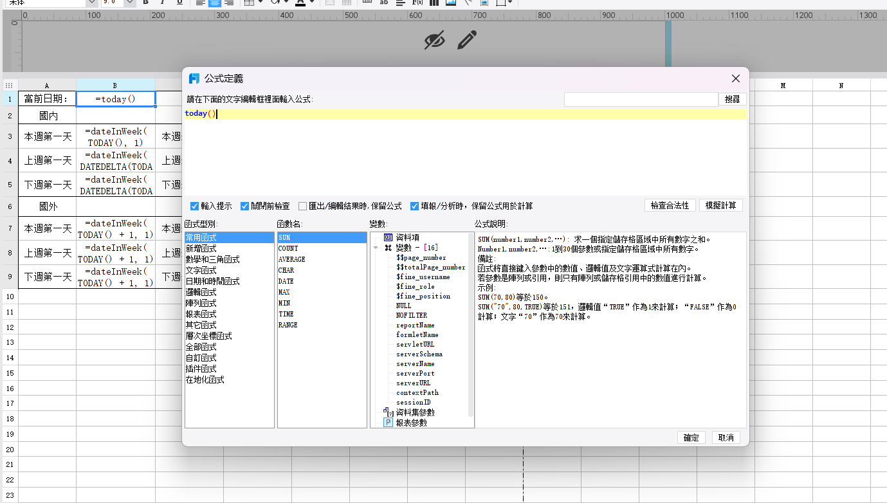Click the 資料集參數 icon in the tree
This screenshot has width=887, height=503.
[x=388, y=412]
